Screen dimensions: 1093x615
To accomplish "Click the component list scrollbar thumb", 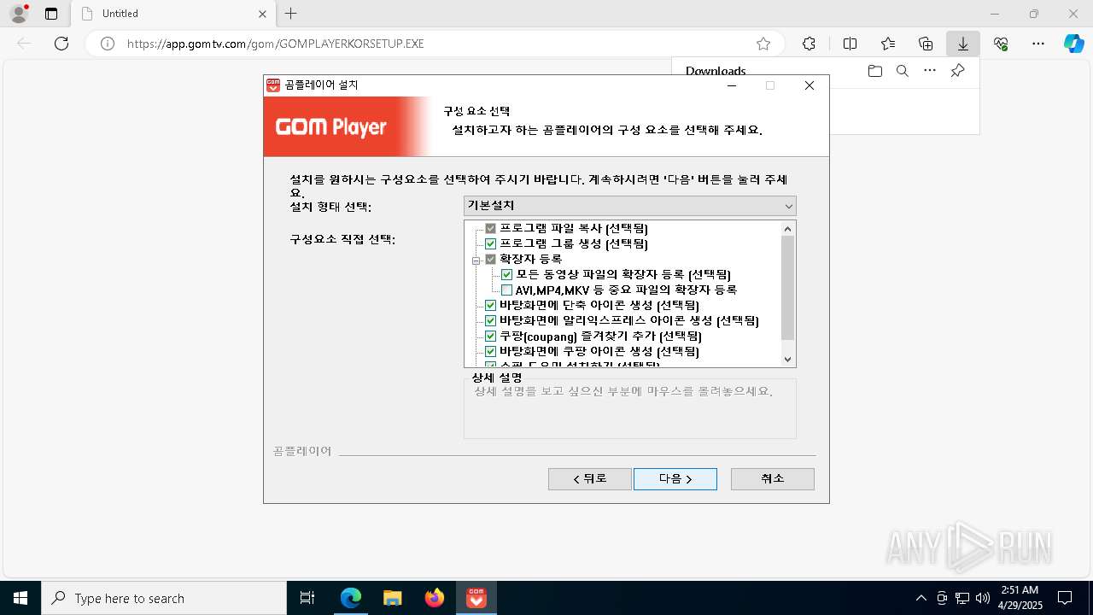I will 788,288.
